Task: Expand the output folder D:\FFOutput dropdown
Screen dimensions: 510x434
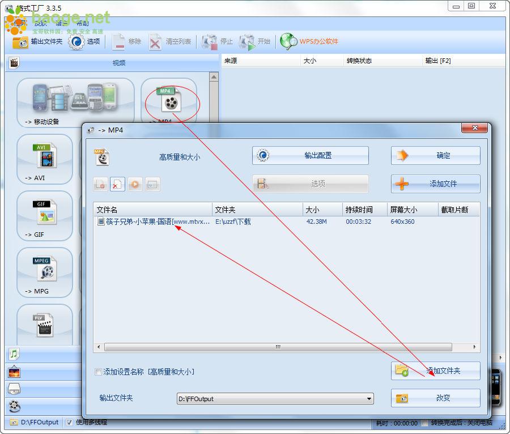Action: tap(369, 399)
